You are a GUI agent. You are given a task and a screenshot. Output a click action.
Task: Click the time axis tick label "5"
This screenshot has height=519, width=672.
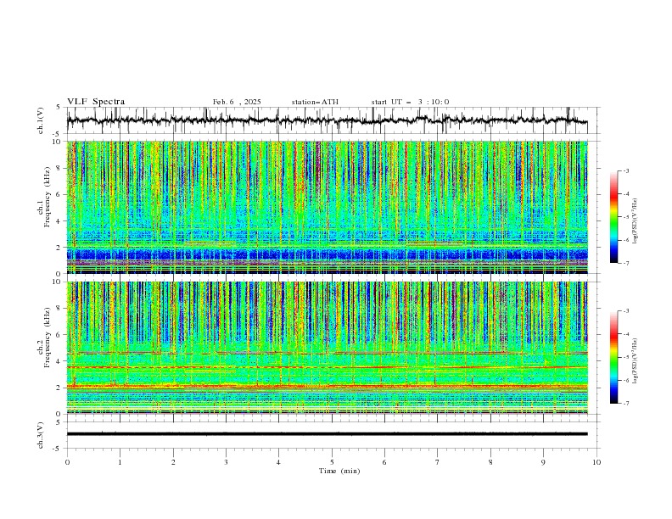click(332, 462)
